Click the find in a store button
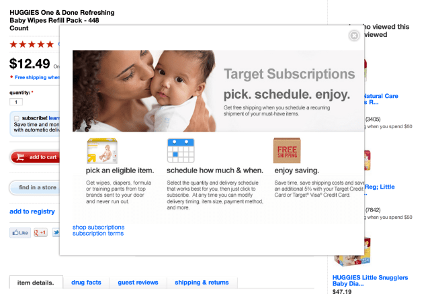 34,187
